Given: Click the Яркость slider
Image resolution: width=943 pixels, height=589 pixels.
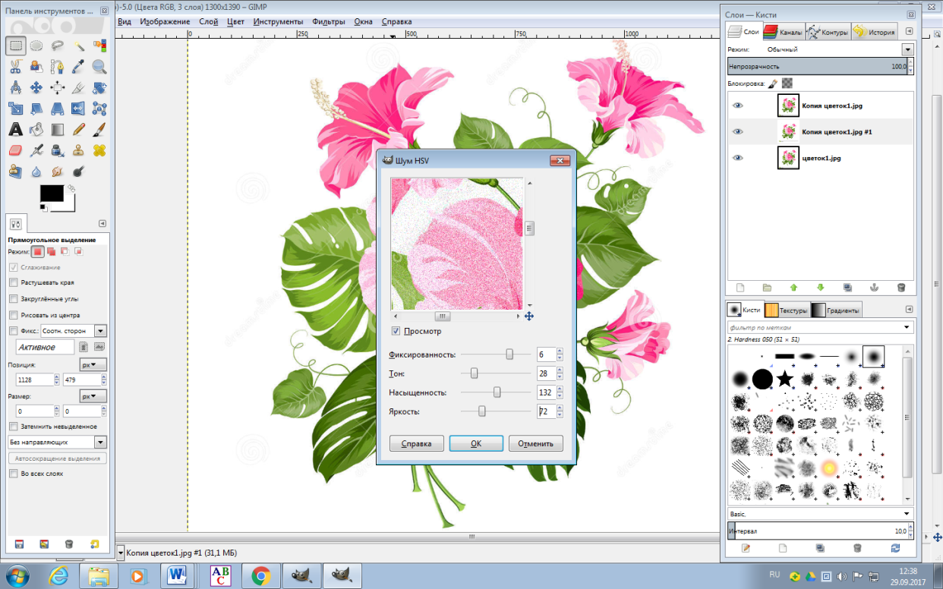Looking at the screenshot, I should (x=497, y=411).
